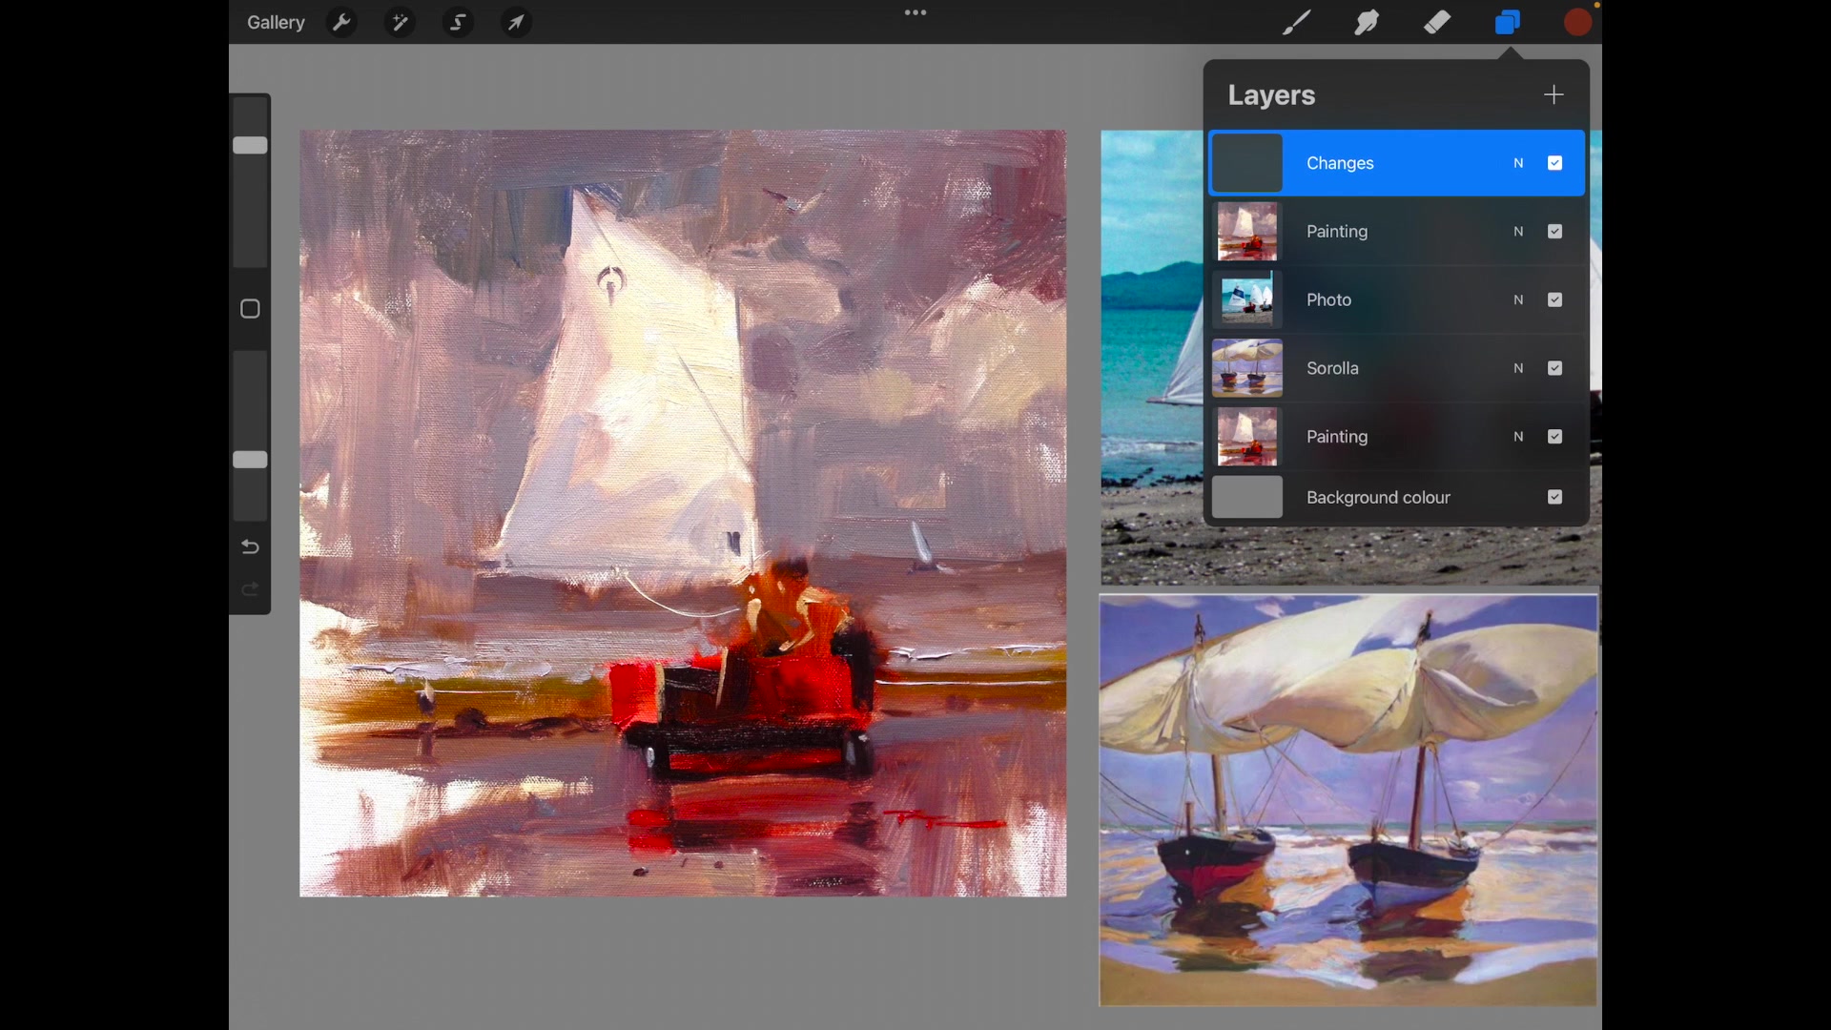Image resolution: width=1831 pixels, height=1030 pixels.
Task: Tap the Background colour swatch thumbnail
Action: click(1247, 497)
